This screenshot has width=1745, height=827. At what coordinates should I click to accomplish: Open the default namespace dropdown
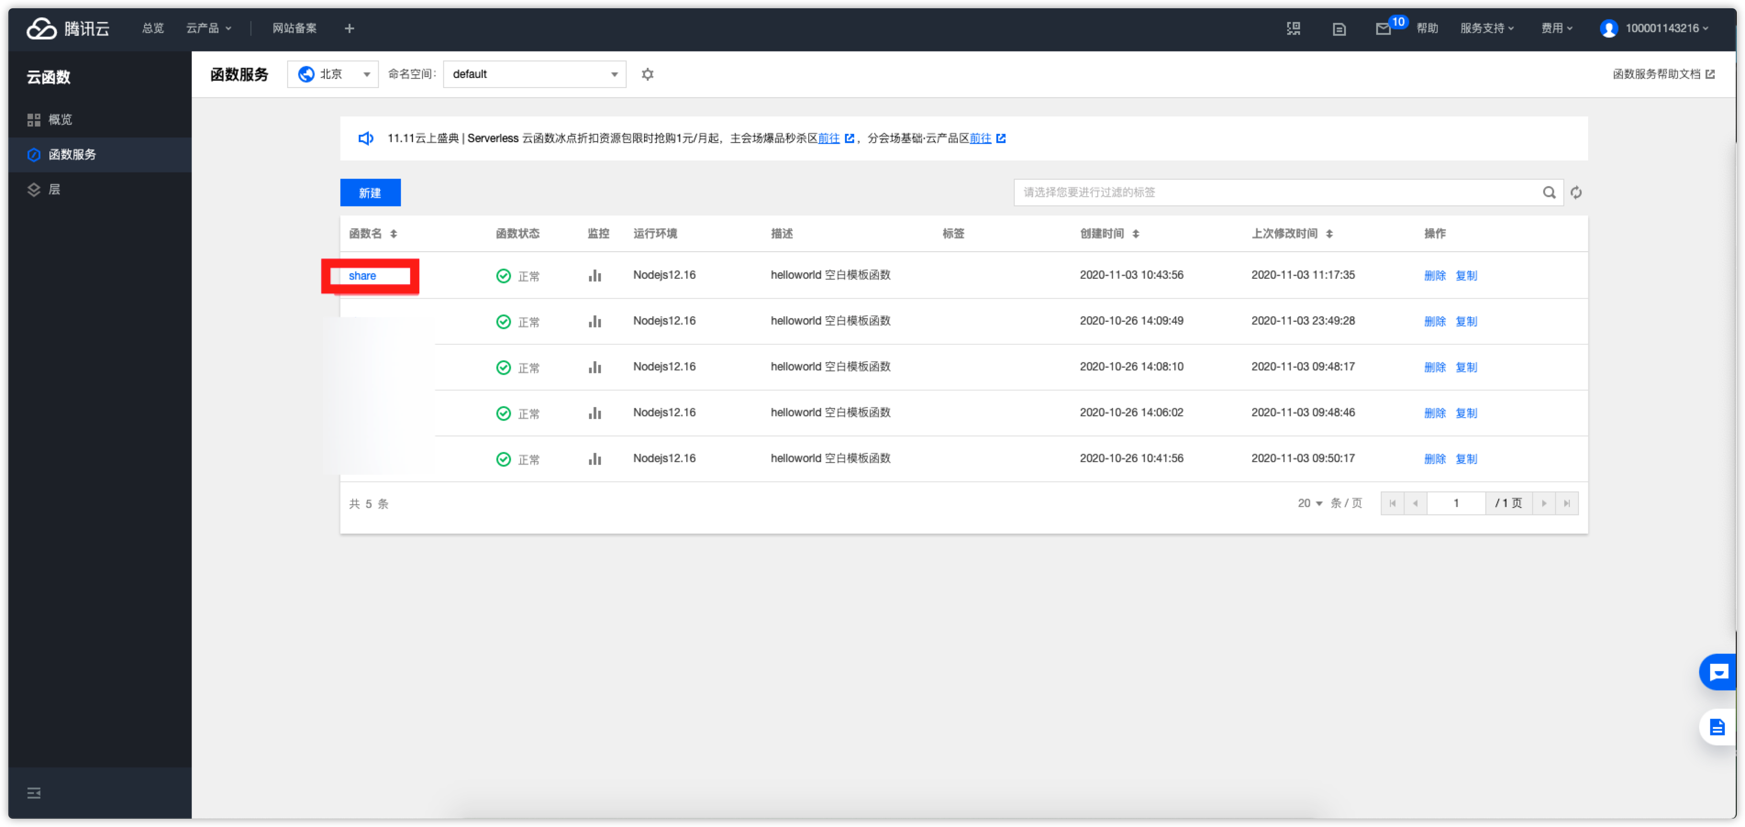click(x=534, y=74)
